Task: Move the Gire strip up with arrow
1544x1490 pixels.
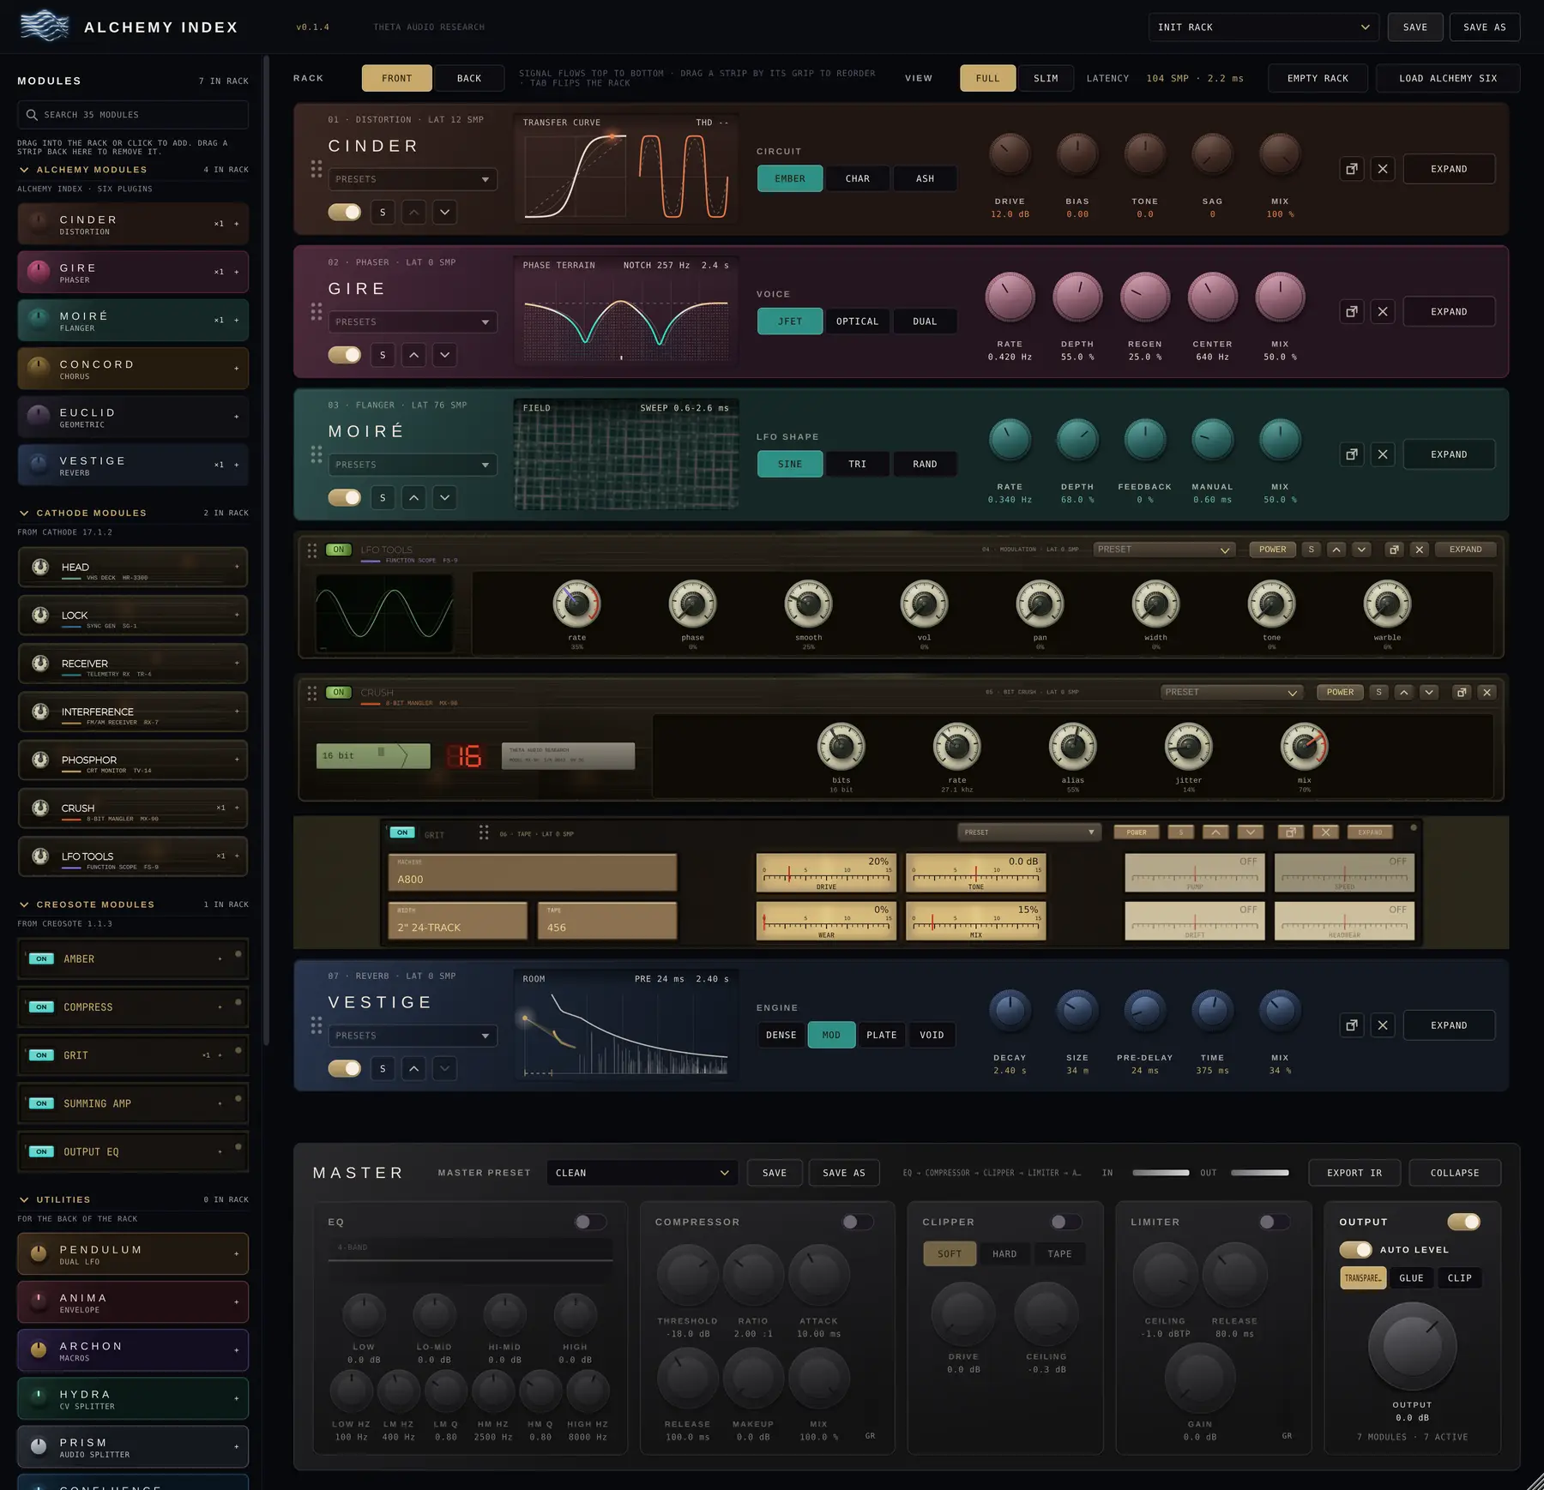Action: [x=413, y=355]
